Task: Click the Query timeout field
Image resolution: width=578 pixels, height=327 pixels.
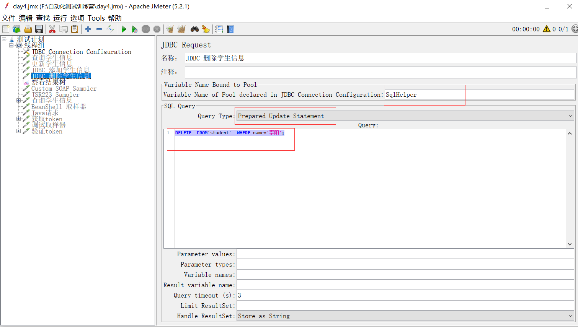Action: 405,295
